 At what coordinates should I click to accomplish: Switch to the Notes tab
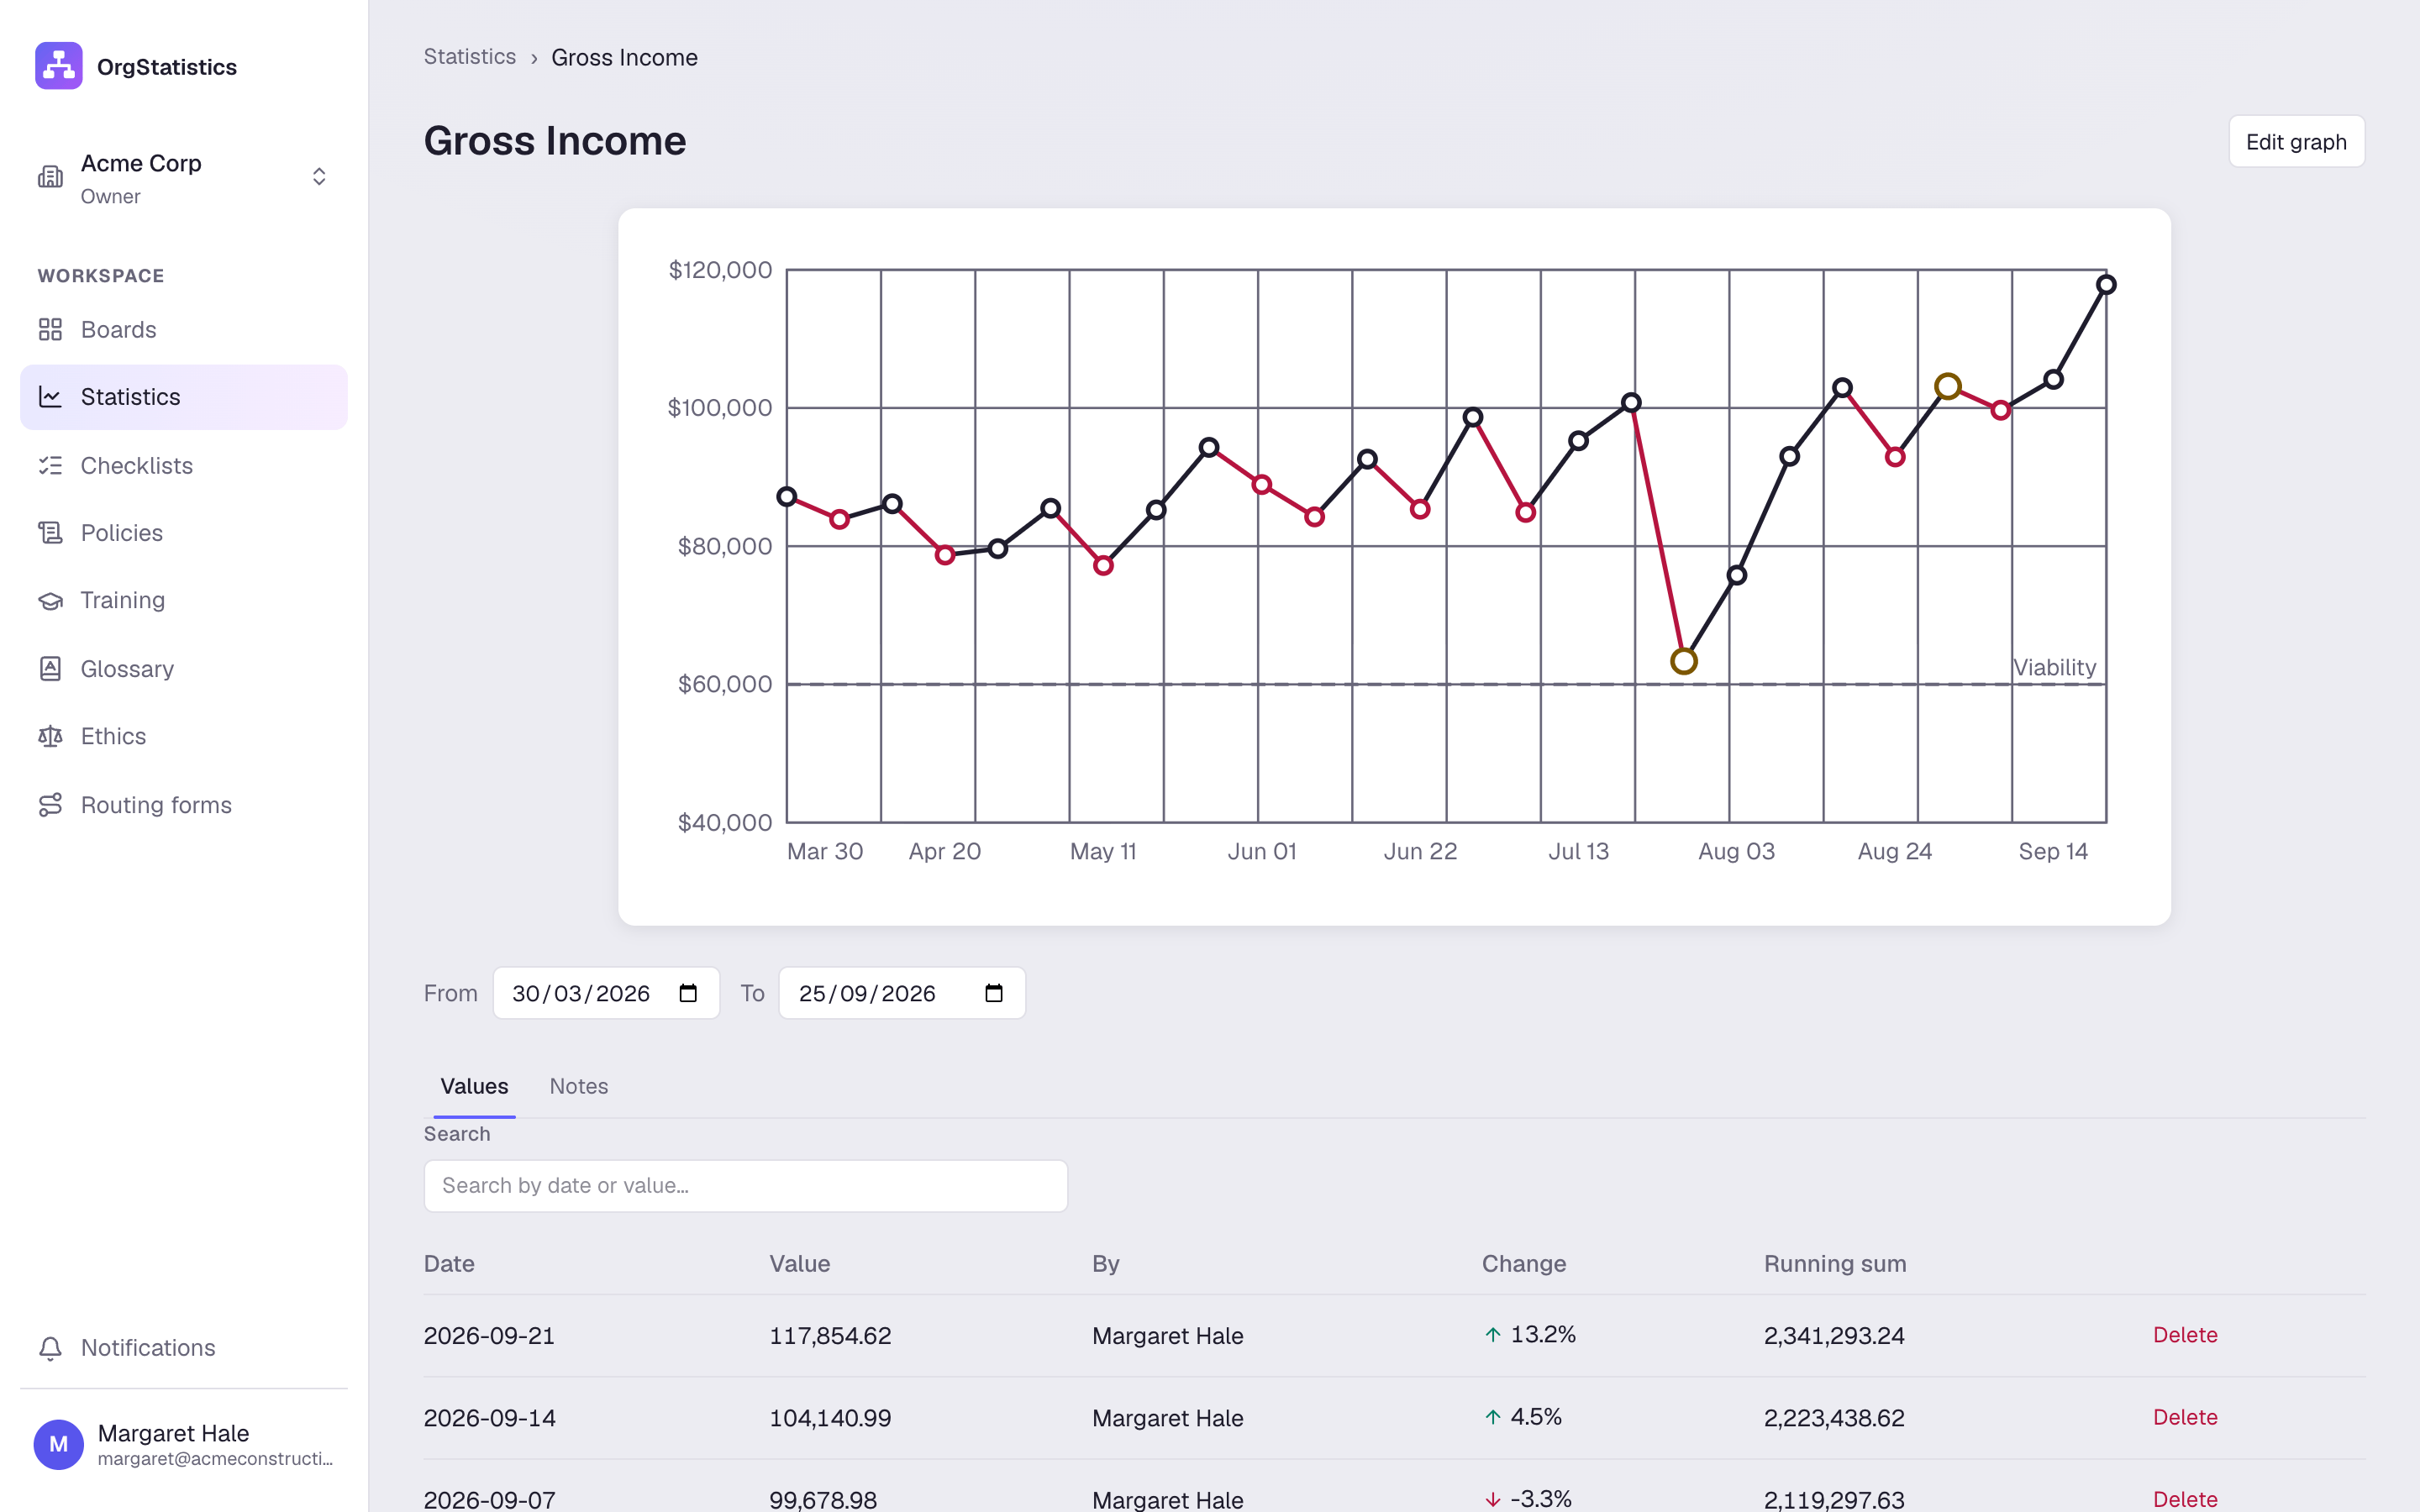pos(579,1086)
